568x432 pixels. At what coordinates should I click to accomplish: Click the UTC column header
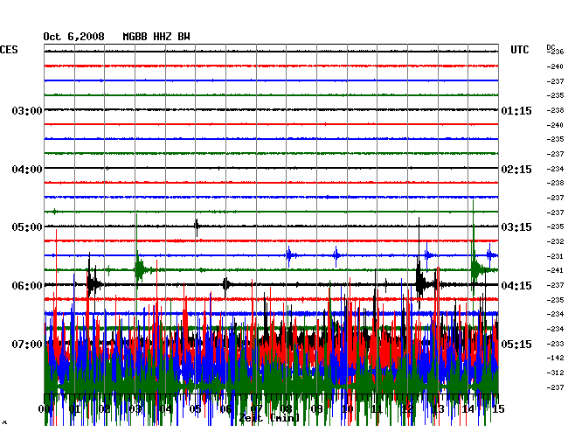[520, 50]
